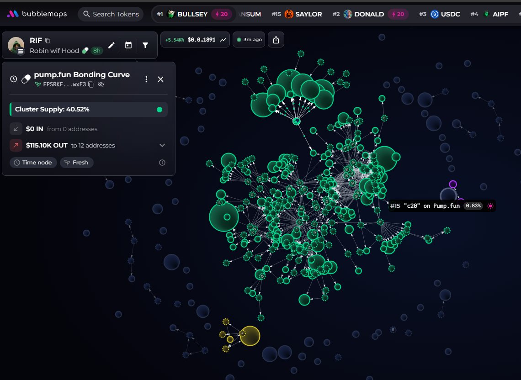This screenshot has height=380, width=521.
Task: Click the incoming transfers arrow icon
Action: (16, 128)
